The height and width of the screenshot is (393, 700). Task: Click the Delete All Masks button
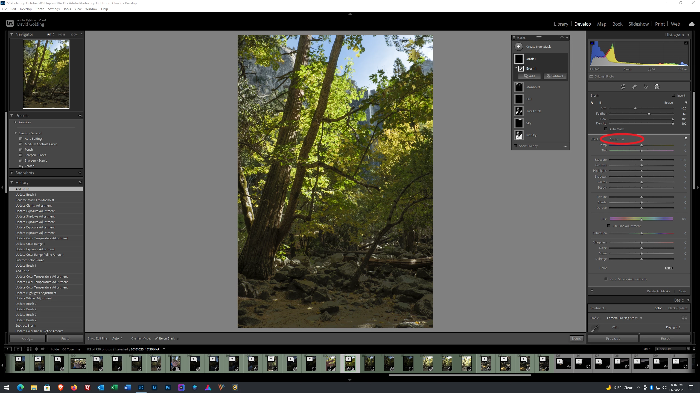pyautogui.click(x=658, y=291)
